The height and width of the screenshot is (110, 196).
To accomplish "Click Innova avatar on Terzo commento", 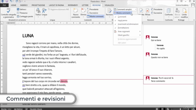I will click(x=148, y=78).
